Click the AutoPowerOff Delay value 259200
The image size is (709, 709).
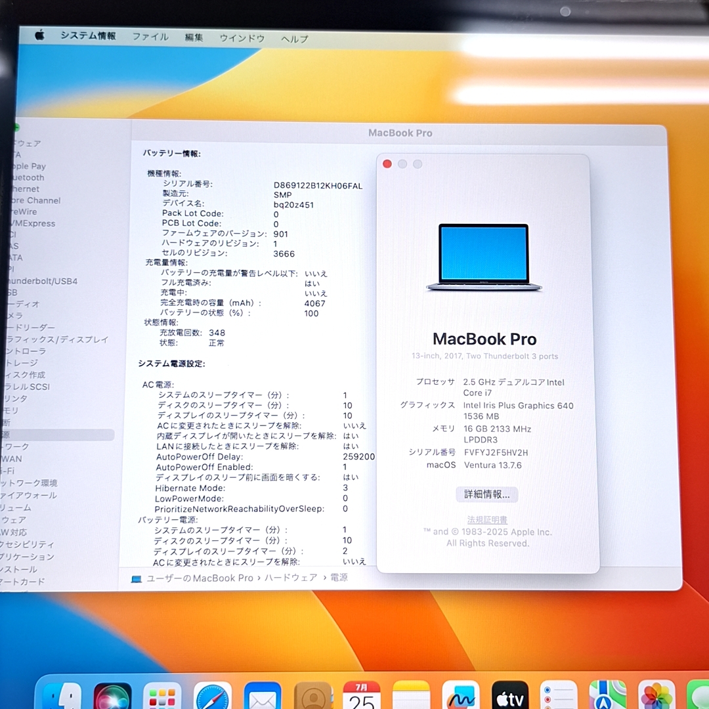pyautogui.click(x=358, y=457)
